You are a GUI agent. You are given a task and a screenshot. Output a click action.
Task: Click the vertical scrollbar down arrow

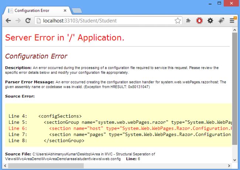tap(234, 160)
